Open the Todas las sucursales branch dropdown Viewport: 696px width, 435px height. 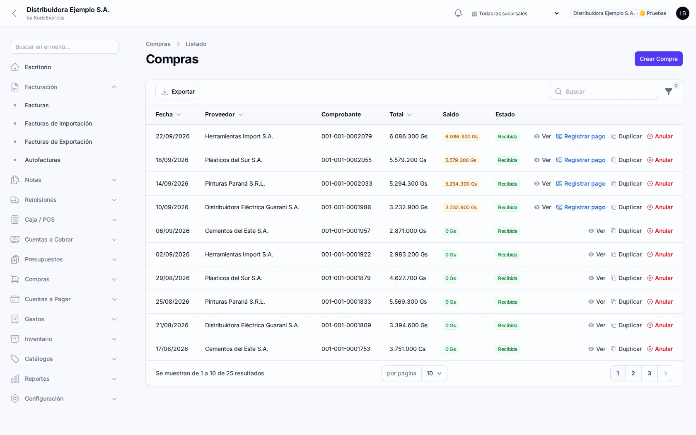tap(515, 13)
